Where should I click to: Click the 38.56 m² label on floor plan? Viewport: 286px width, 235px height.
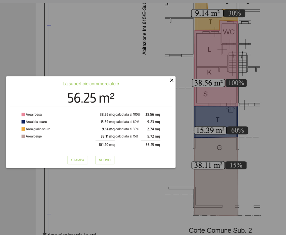point(208,83)
